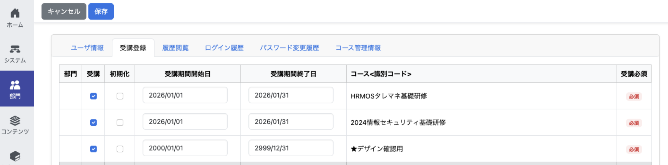
Task: Edit end date 2999/12/31 field
Action: pyautogui.click(x=291, y=148)
